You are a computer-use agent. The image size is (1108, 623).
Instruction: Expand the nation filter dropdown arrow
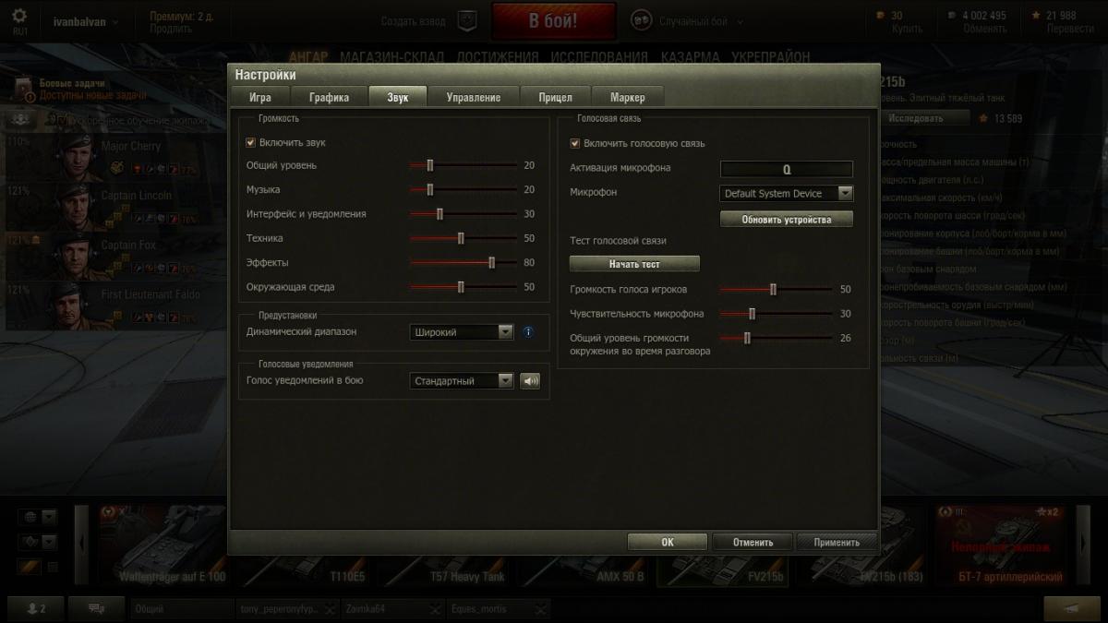[49, 516]
